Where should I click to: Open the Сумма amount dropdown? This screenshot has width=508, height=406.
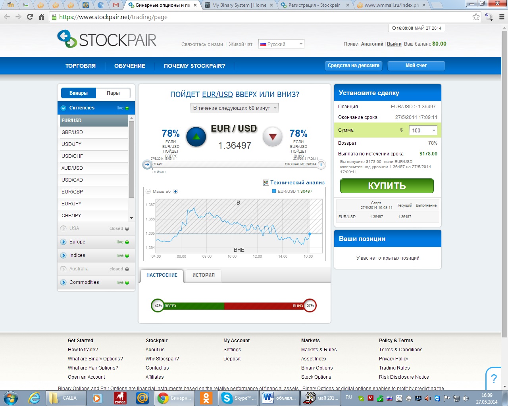[x=423, y=130]
